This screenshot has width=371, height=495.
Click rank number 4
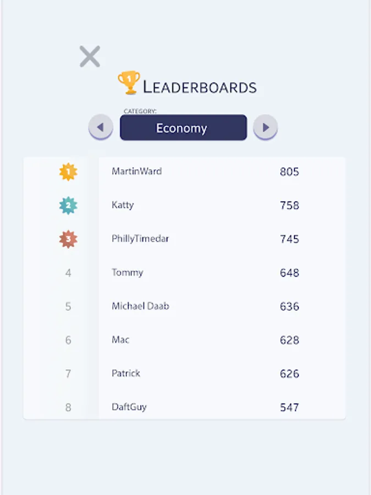[x=68, y=273]
